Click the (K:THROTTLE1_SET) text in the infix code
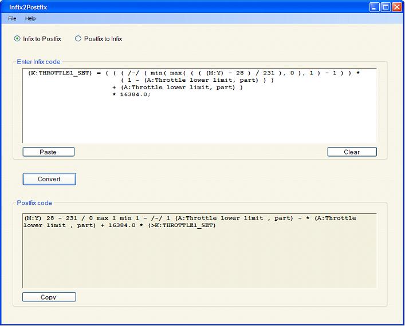The height and width of the screenshot is (326, 405). pos(60,73)
